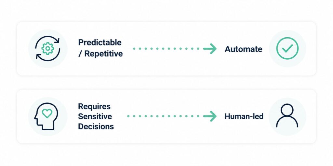Click the green cog inside the cycle arrows

[x=48, y=49]
